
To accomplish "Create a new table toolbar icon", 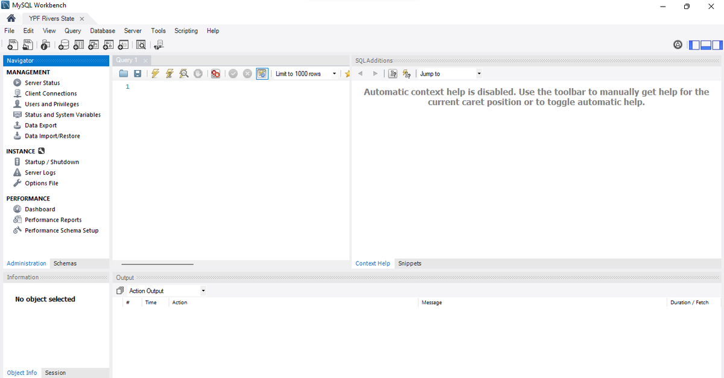I will (x=78, y=44).
